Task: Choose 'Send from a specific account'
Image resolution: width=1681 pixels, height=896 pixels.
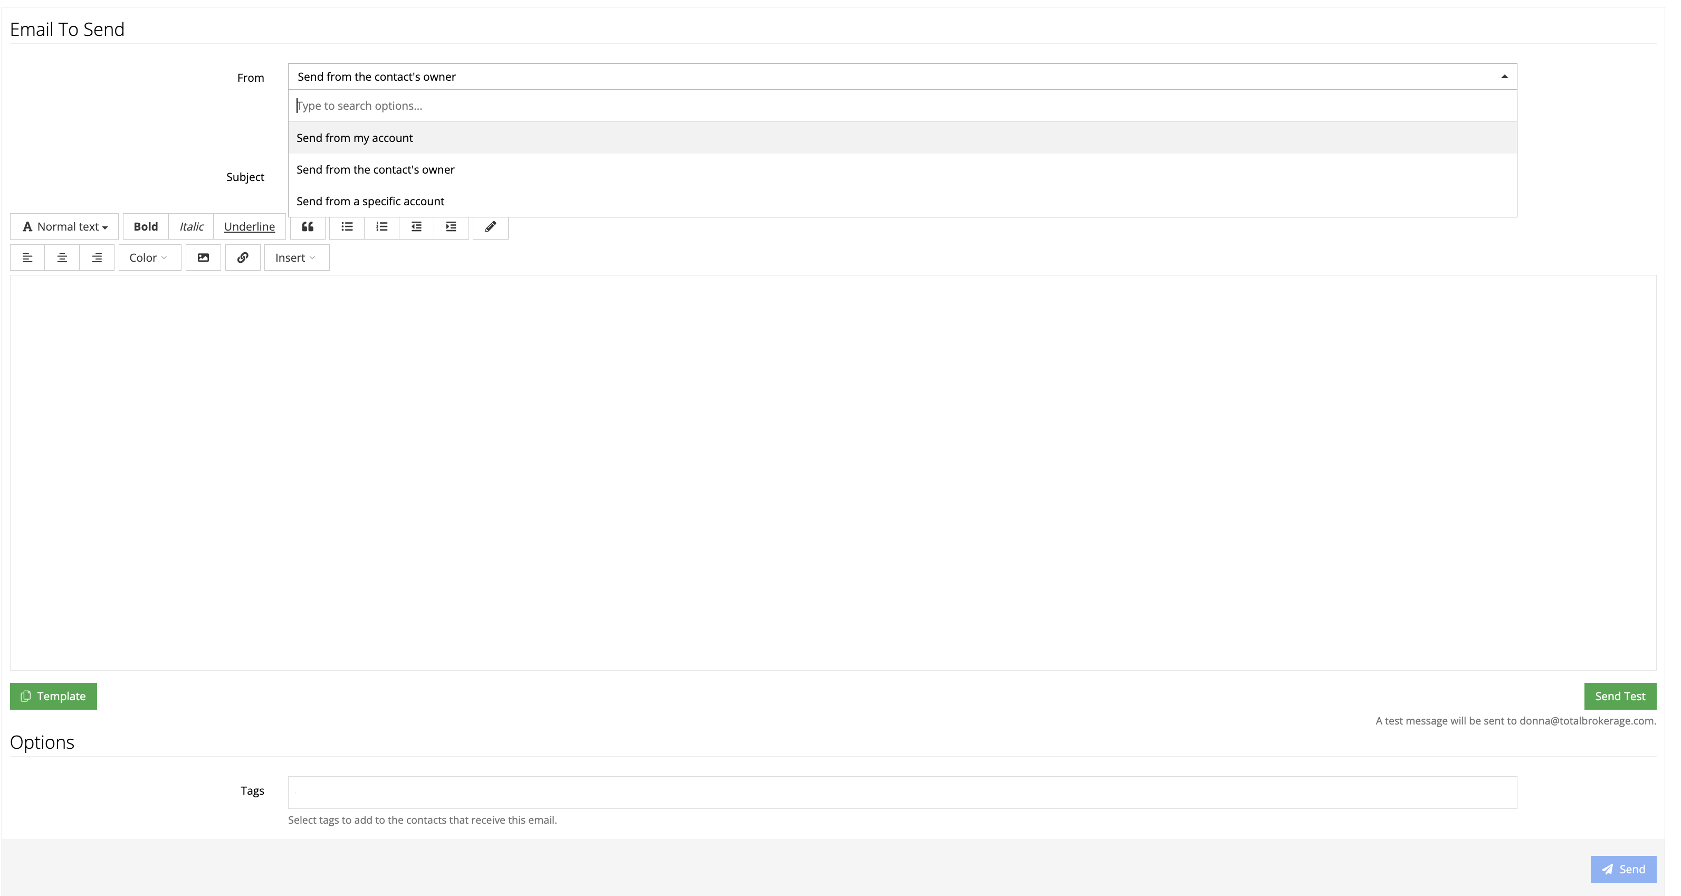Action: 370,201
